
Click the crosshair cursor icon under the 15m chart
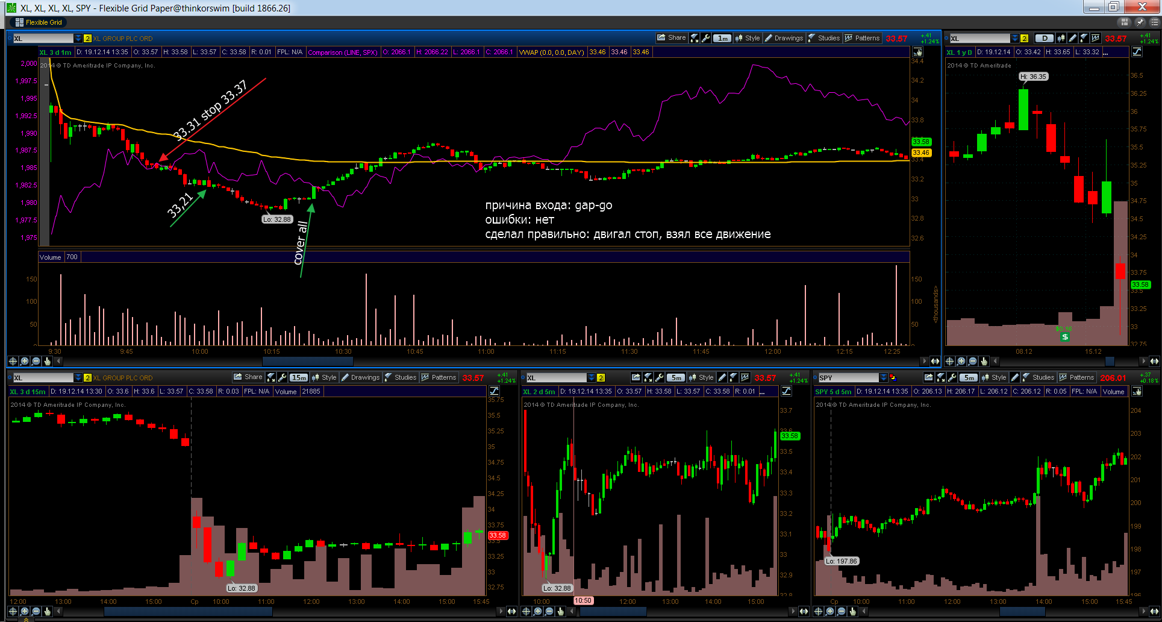click(x=13, y=611)
